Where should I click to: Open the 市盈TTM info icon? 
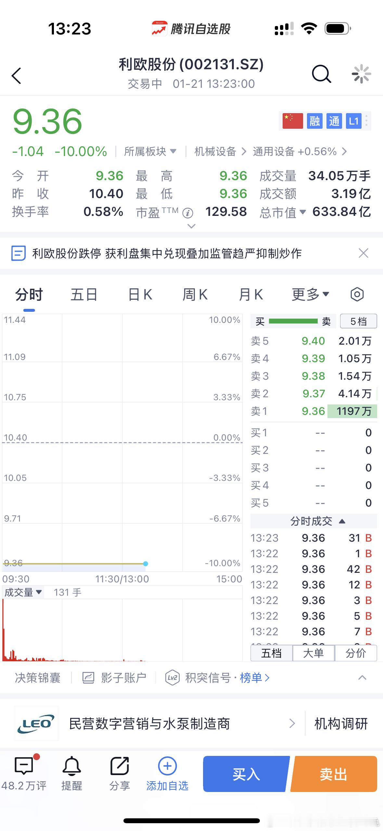pos(188,213)
